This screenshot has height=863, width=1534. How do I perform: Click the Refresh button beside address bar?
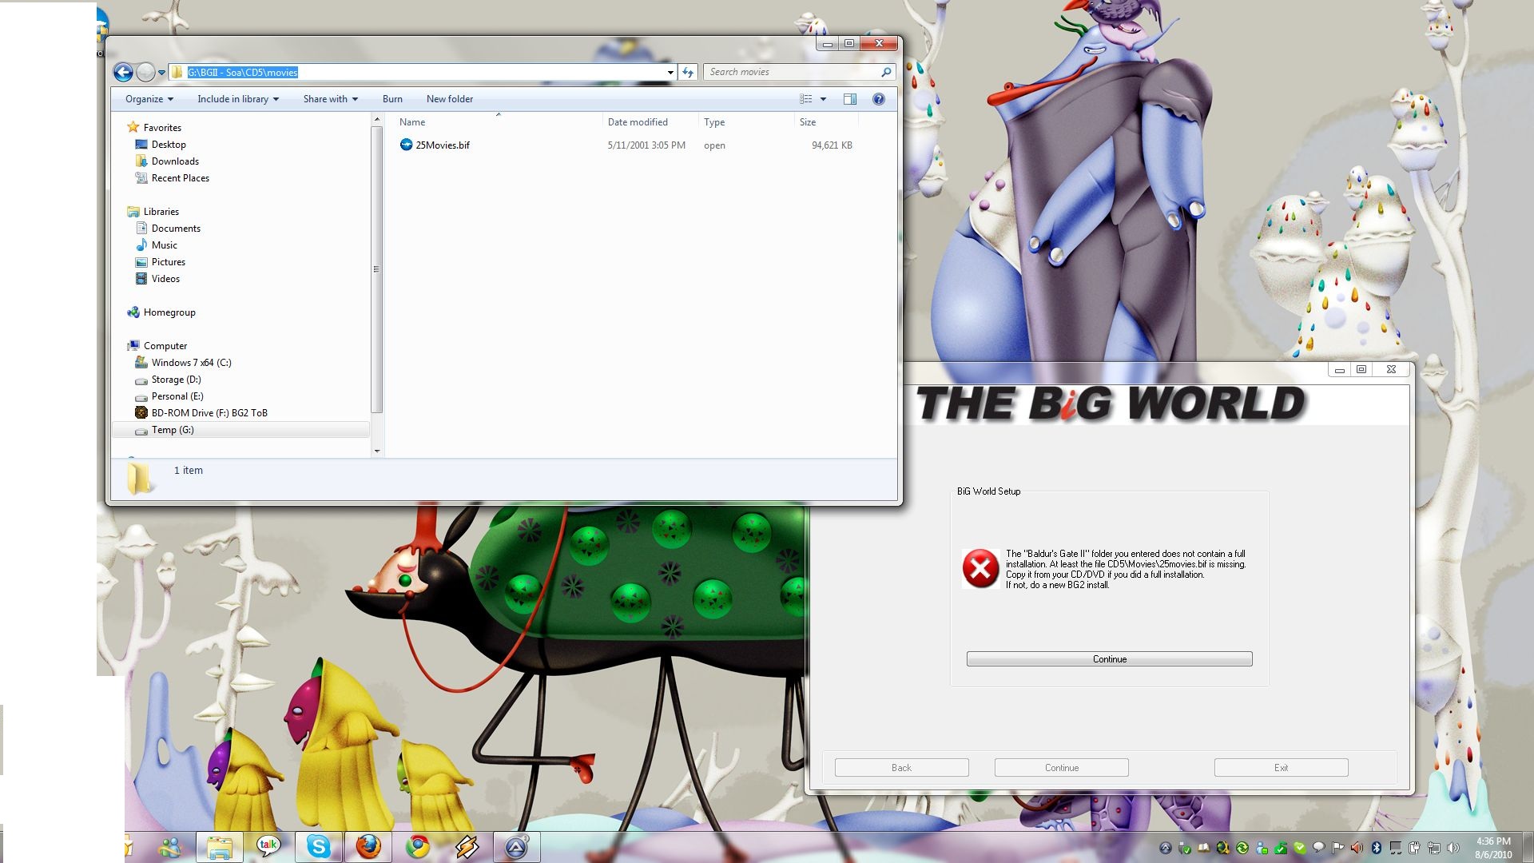click(x=688, y=73)
